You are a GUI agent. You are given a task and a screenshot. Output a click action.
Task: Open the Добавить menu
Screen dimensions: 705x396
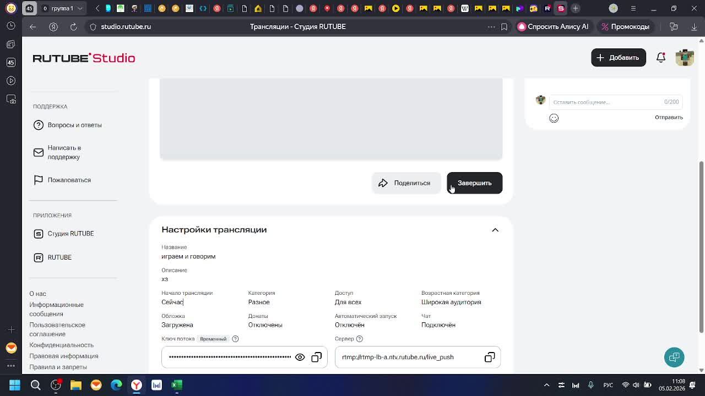619,58
